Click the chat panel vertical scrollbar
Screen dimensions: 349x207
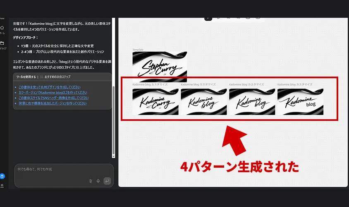tap(114, 120)
